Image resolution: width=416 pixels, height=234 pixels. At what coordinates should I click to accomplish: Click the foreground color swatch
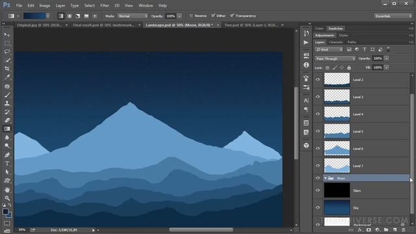click(x=5, y=211)
